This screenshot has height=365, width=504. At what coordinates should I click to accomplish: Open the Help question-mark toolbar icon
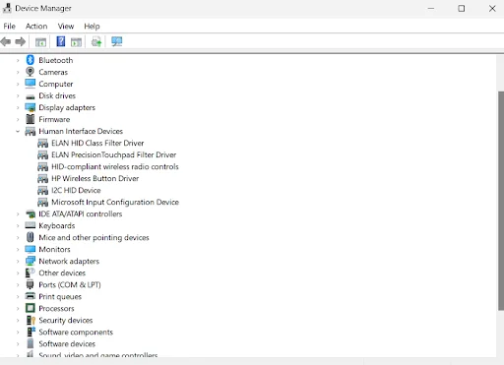coord(61,41)
